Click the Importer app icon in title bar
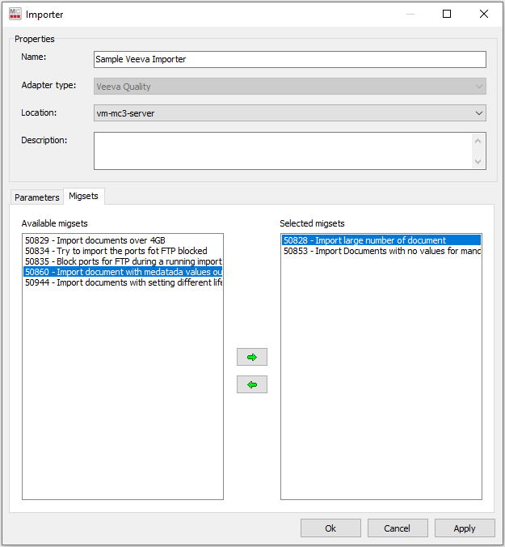 coord(15,14)
